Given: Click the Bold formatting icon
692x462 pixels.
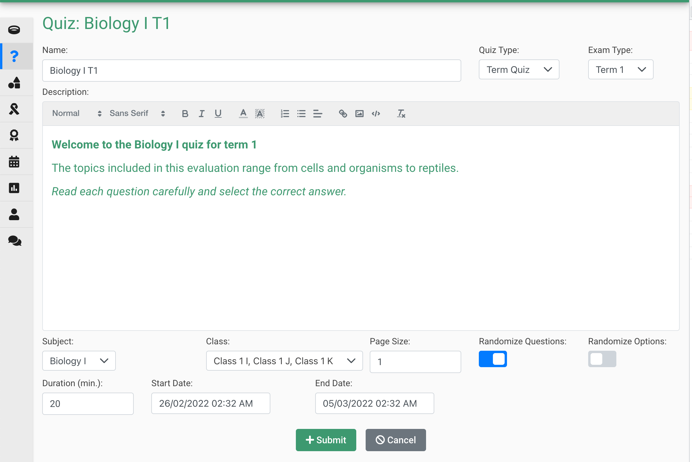Looking at the screenshot, I should pos(185,113).
